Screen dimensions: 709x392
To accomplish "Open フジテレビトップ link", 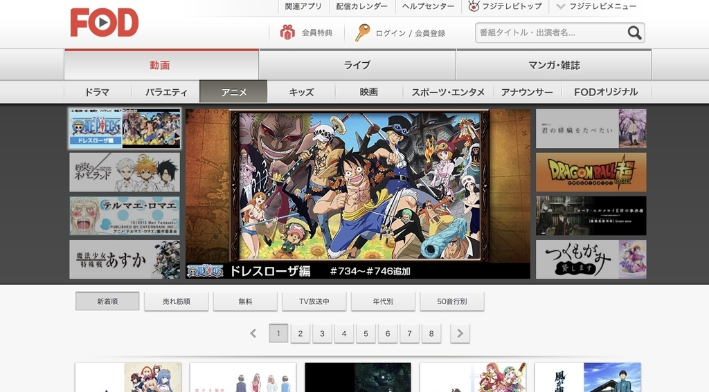I will [512, 6].
